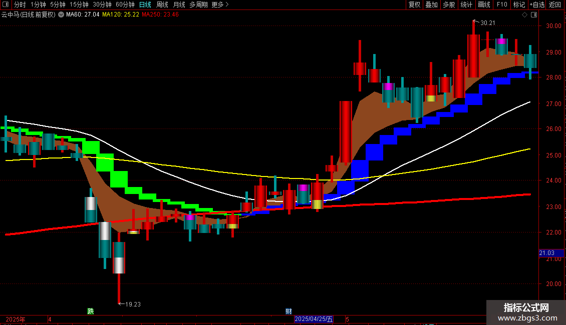Toggle the side panel icon in chart corner
Image resolution: width=566 pixels, height=325 pixels.
pyautogui.click(x=534, y=15)
